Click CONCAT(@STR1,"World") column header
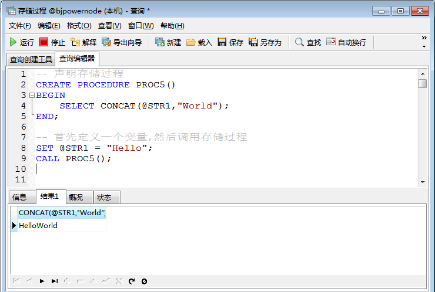This screenshot has width=435, height=292. (62, 213)
